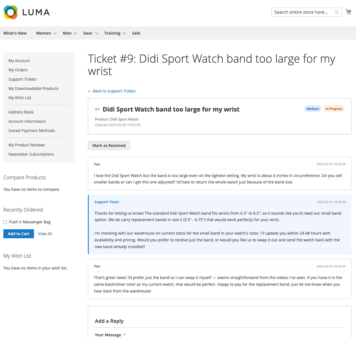Open the What's New menu item
The width and height of the screenshot is (356, 338).
tap(15, 33)
